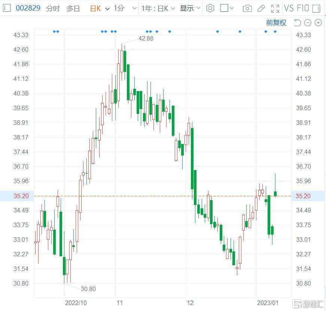This screenshot has height=311, width=326.
Task: Toggle the left sidebar panel icon
Action: [7, 8]
